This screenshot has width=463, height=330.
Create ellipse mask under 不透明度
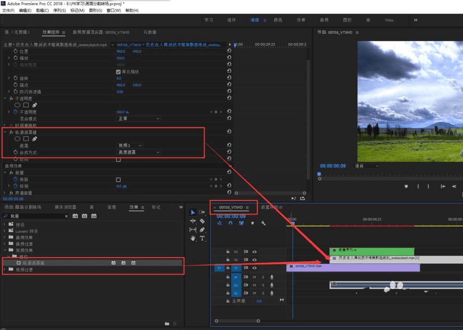[17, 105]
